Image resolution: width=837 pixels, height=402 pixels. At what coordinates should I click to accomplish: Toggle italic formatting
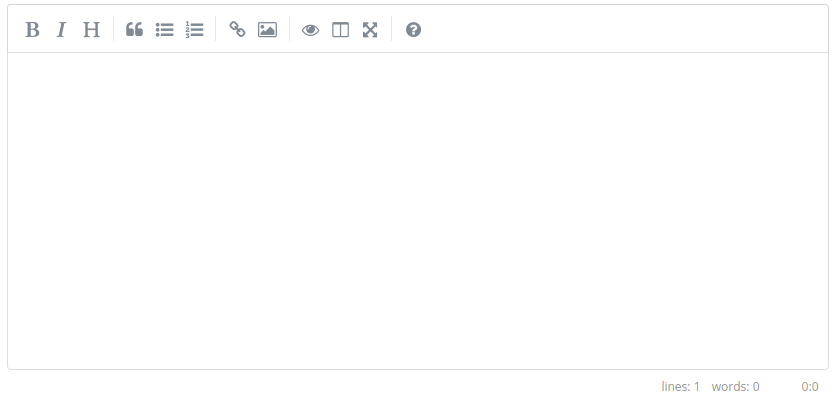pos(61,30)
